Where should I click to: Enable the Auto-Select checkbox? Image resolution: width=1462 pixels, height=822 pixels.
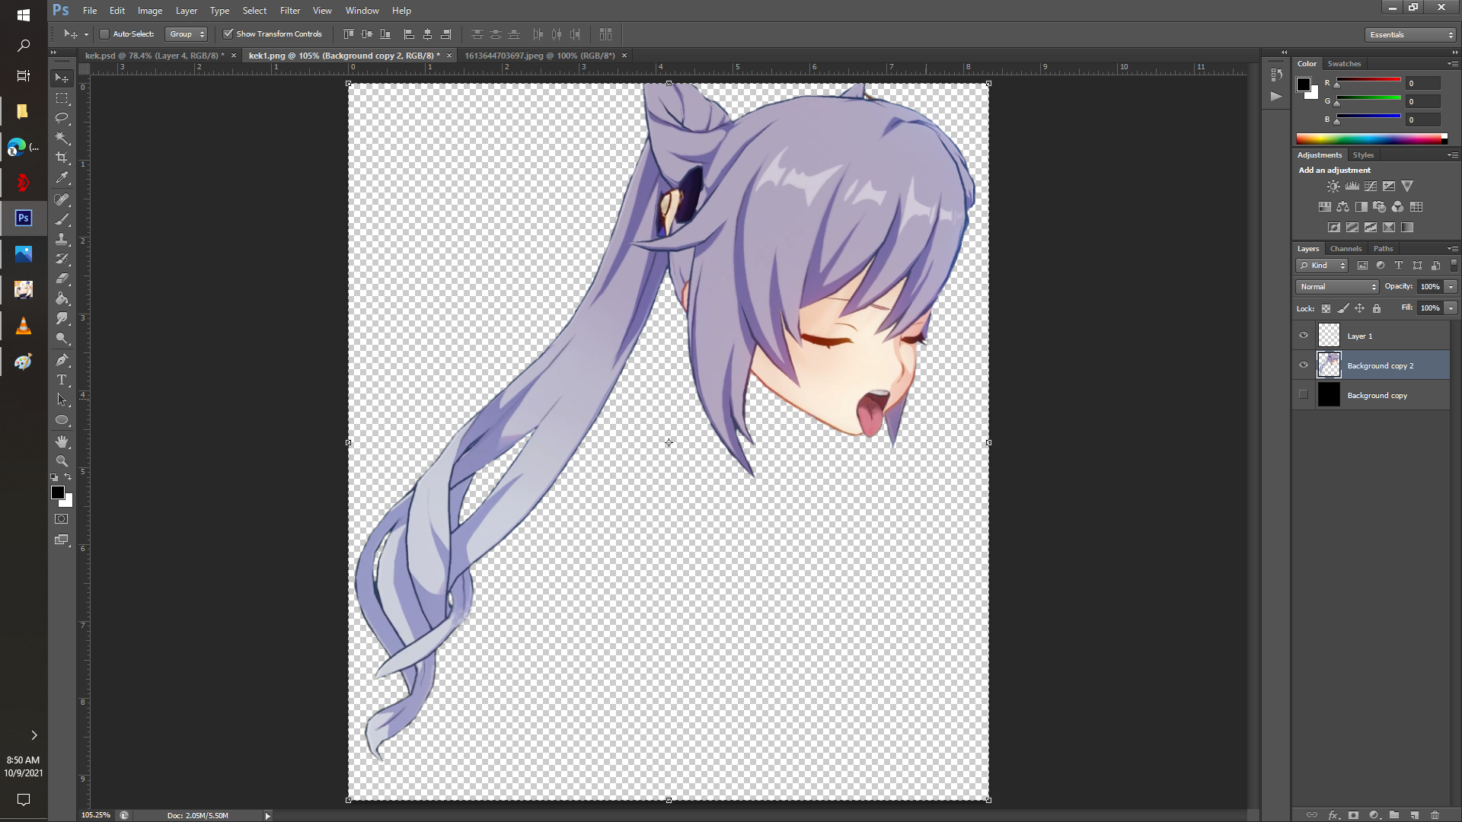pos(104,34)
